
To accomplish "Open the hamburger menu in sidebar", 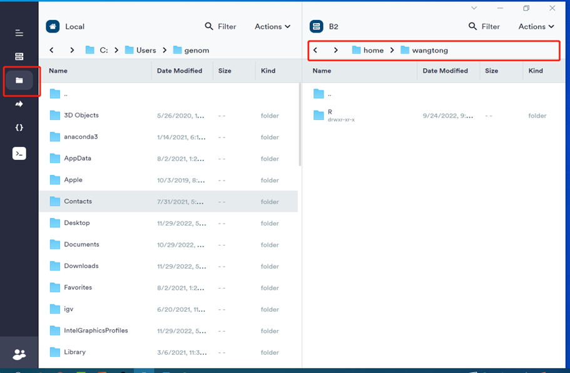I will tap(19, 33).
